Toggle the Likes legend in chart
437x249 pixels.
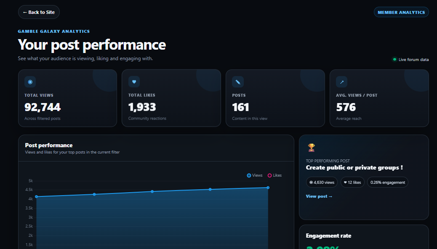[274, 175]
